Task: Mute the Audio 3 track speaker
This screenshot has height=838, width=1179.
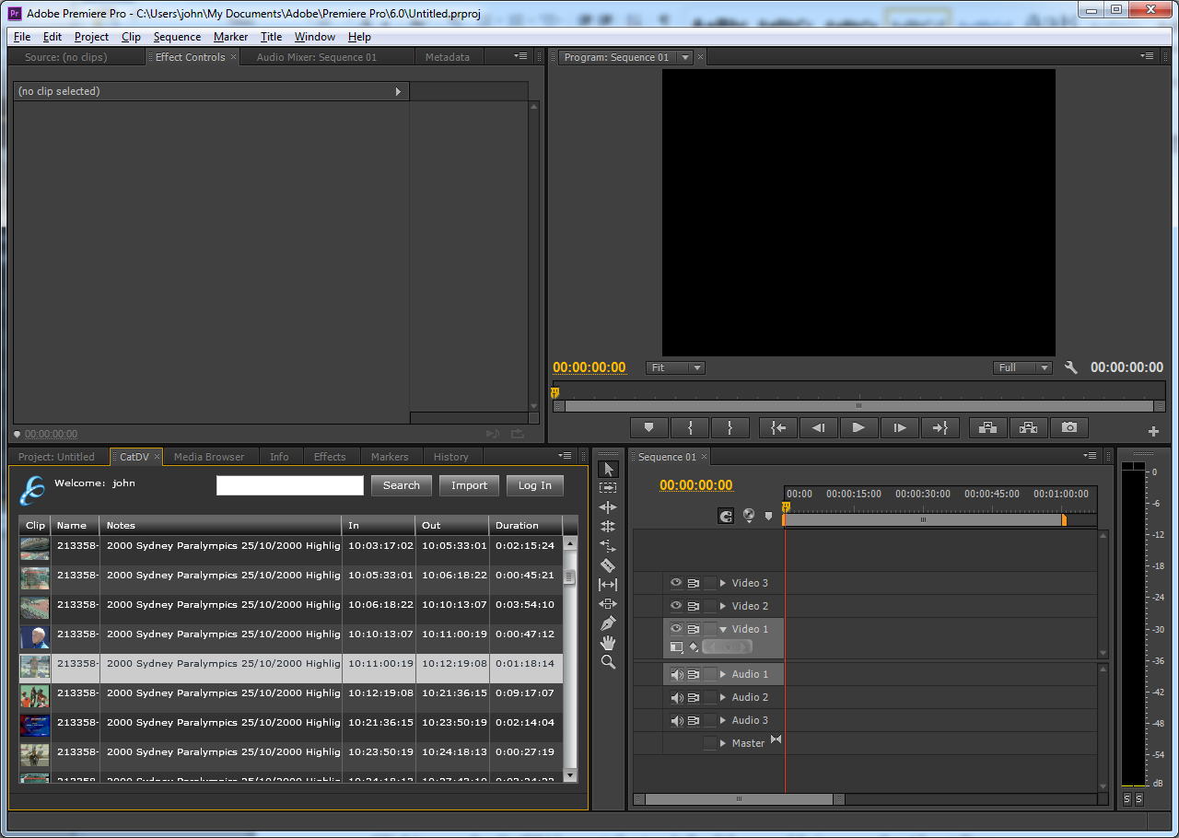Action: coord(677,720)
